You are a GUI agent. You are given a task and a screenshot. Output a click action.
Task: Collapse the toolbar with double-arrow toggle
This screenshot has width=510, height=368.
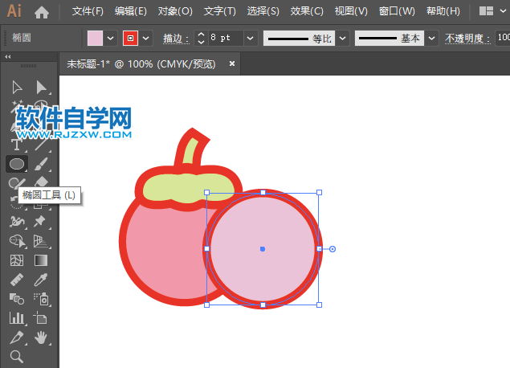point(8,56)
